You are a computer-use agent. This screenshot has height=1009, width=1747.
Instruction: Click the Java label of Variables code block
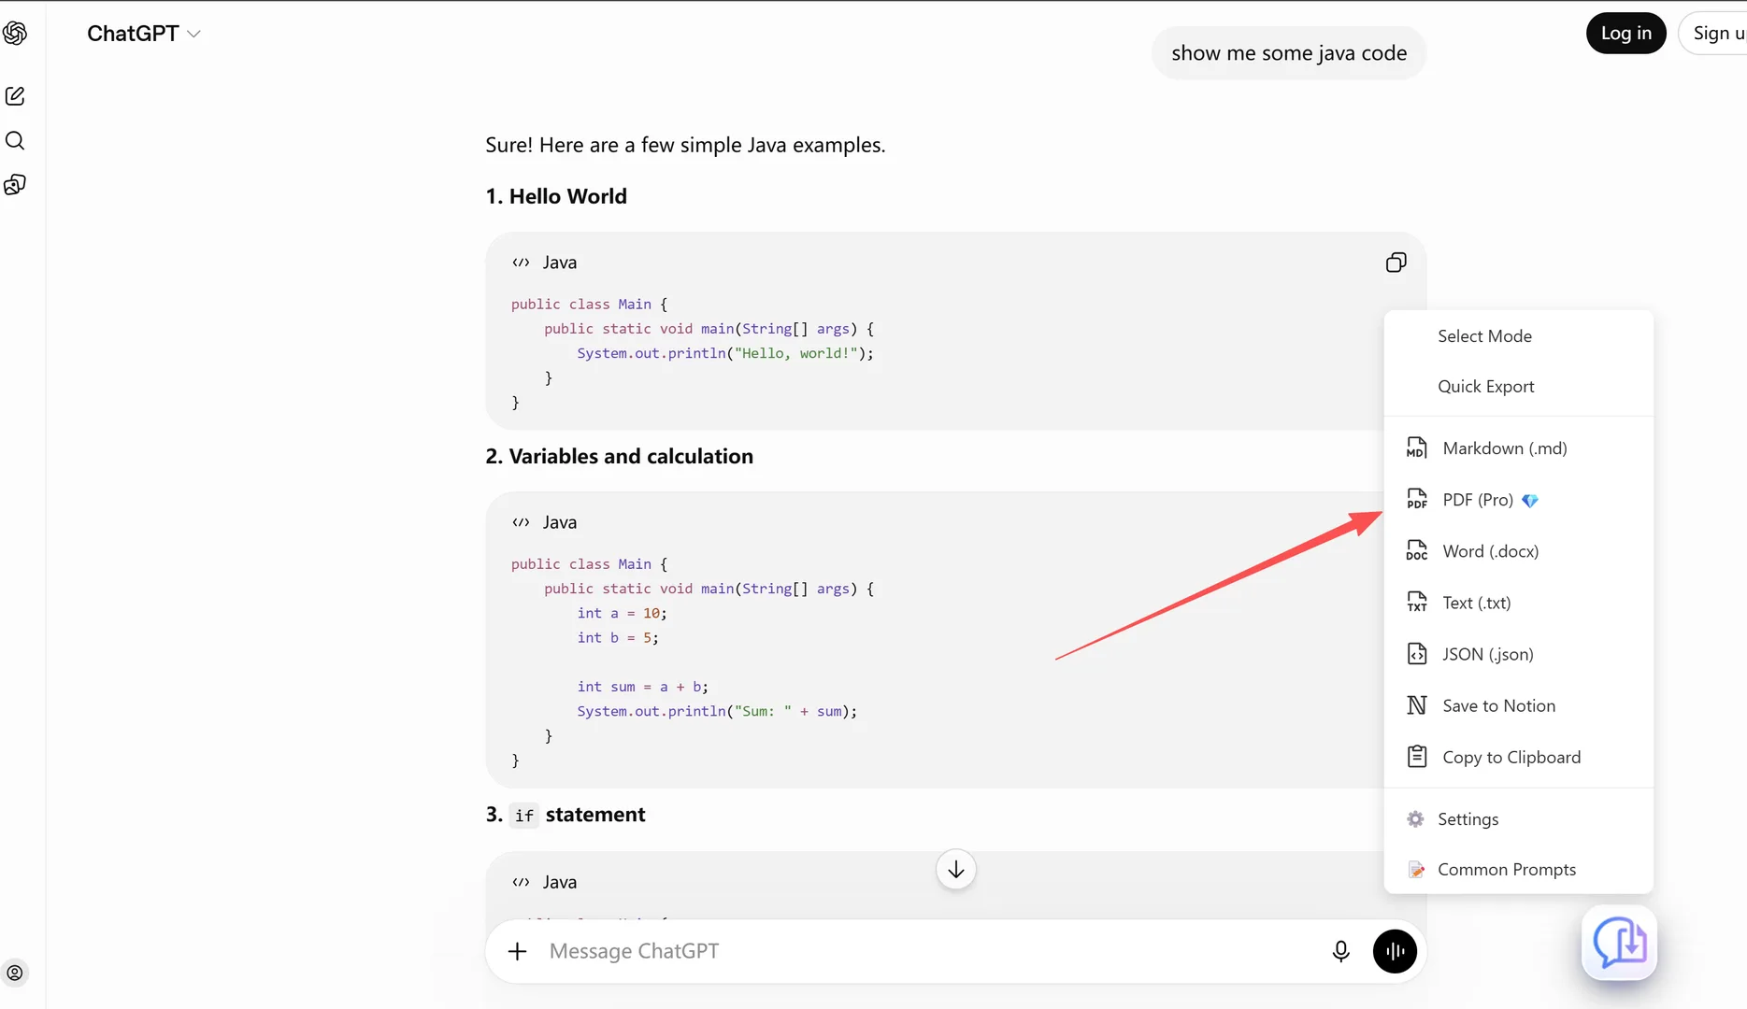click(x=560, y=522)
